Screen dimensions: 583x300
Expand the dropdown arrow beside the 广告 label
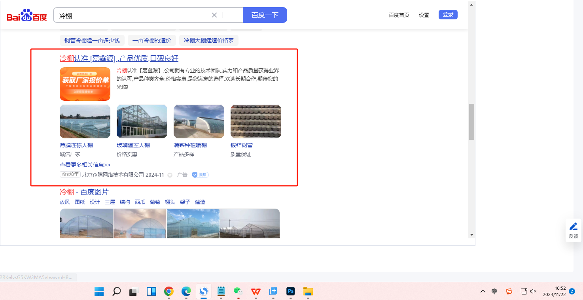click(x=170, y=175)
